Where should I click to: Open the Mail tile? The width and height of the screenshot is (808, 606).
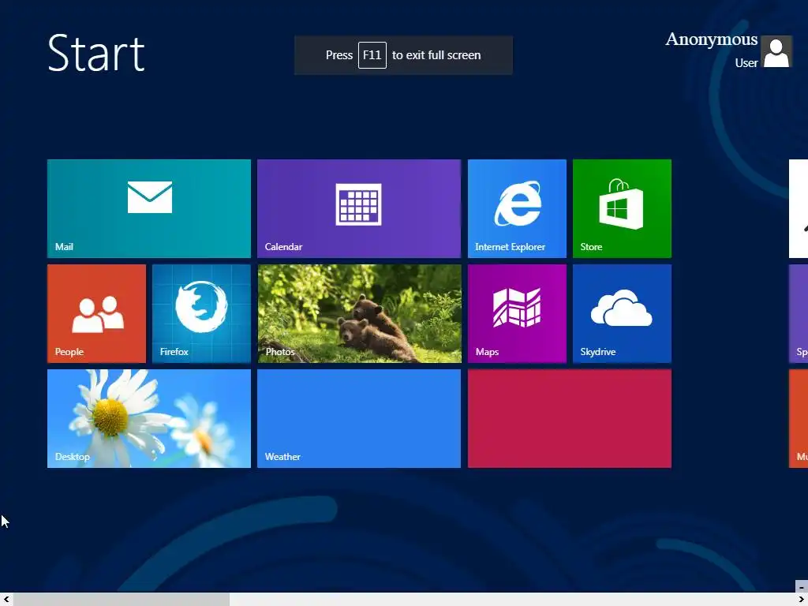click(x=149, y=208)
